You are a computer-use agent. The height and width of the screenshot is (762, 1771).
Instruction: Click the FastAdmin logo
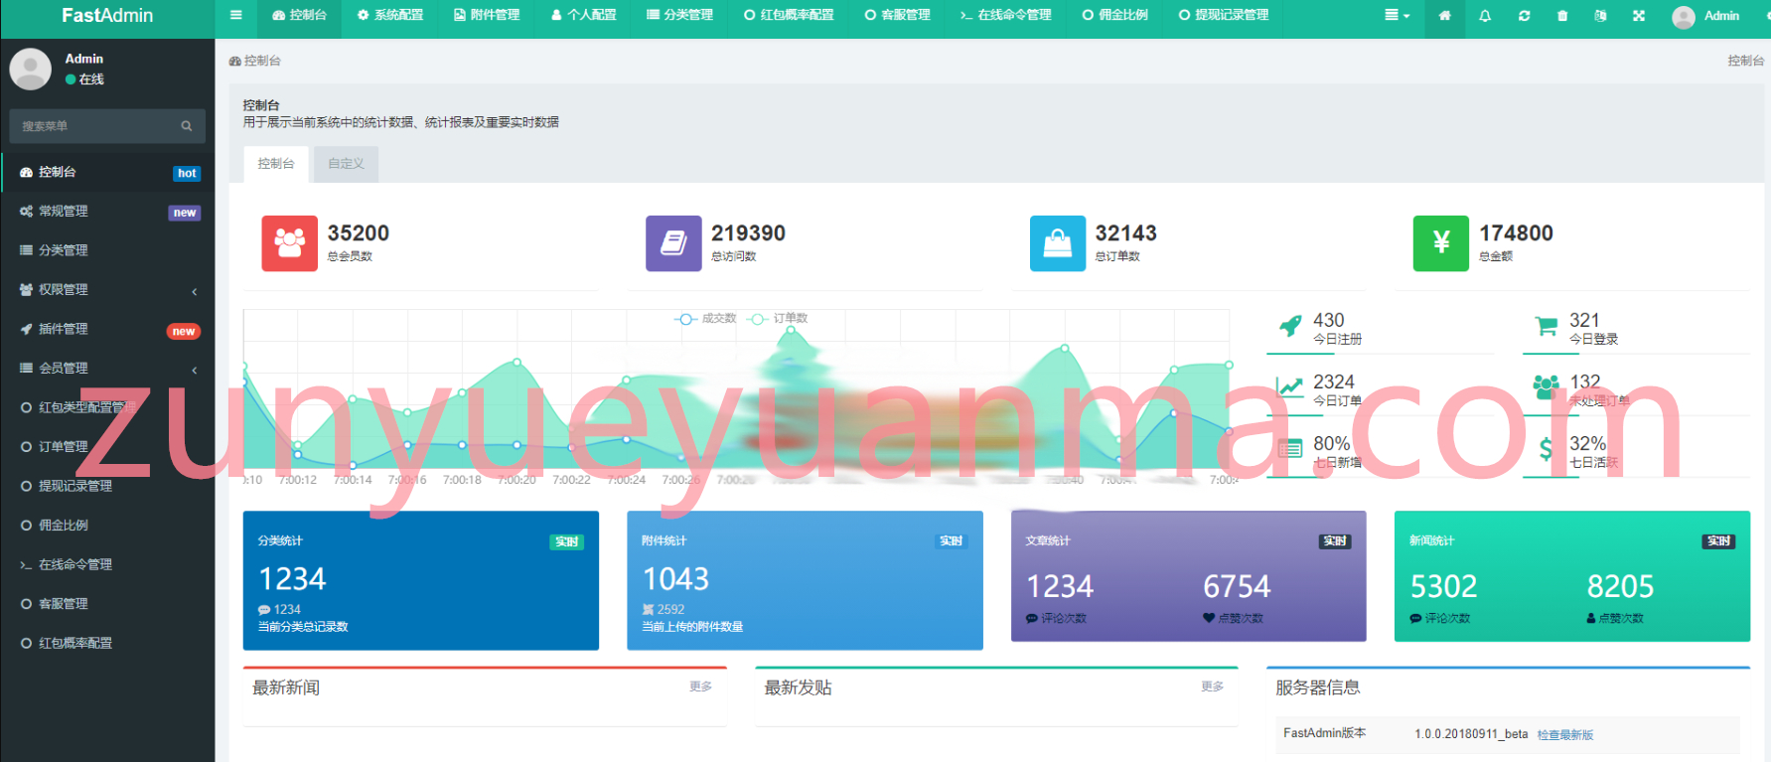click(x=107, y=16)
